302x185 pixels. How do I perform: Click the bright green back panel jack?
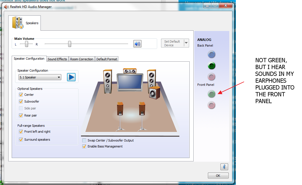pos(212,66)
